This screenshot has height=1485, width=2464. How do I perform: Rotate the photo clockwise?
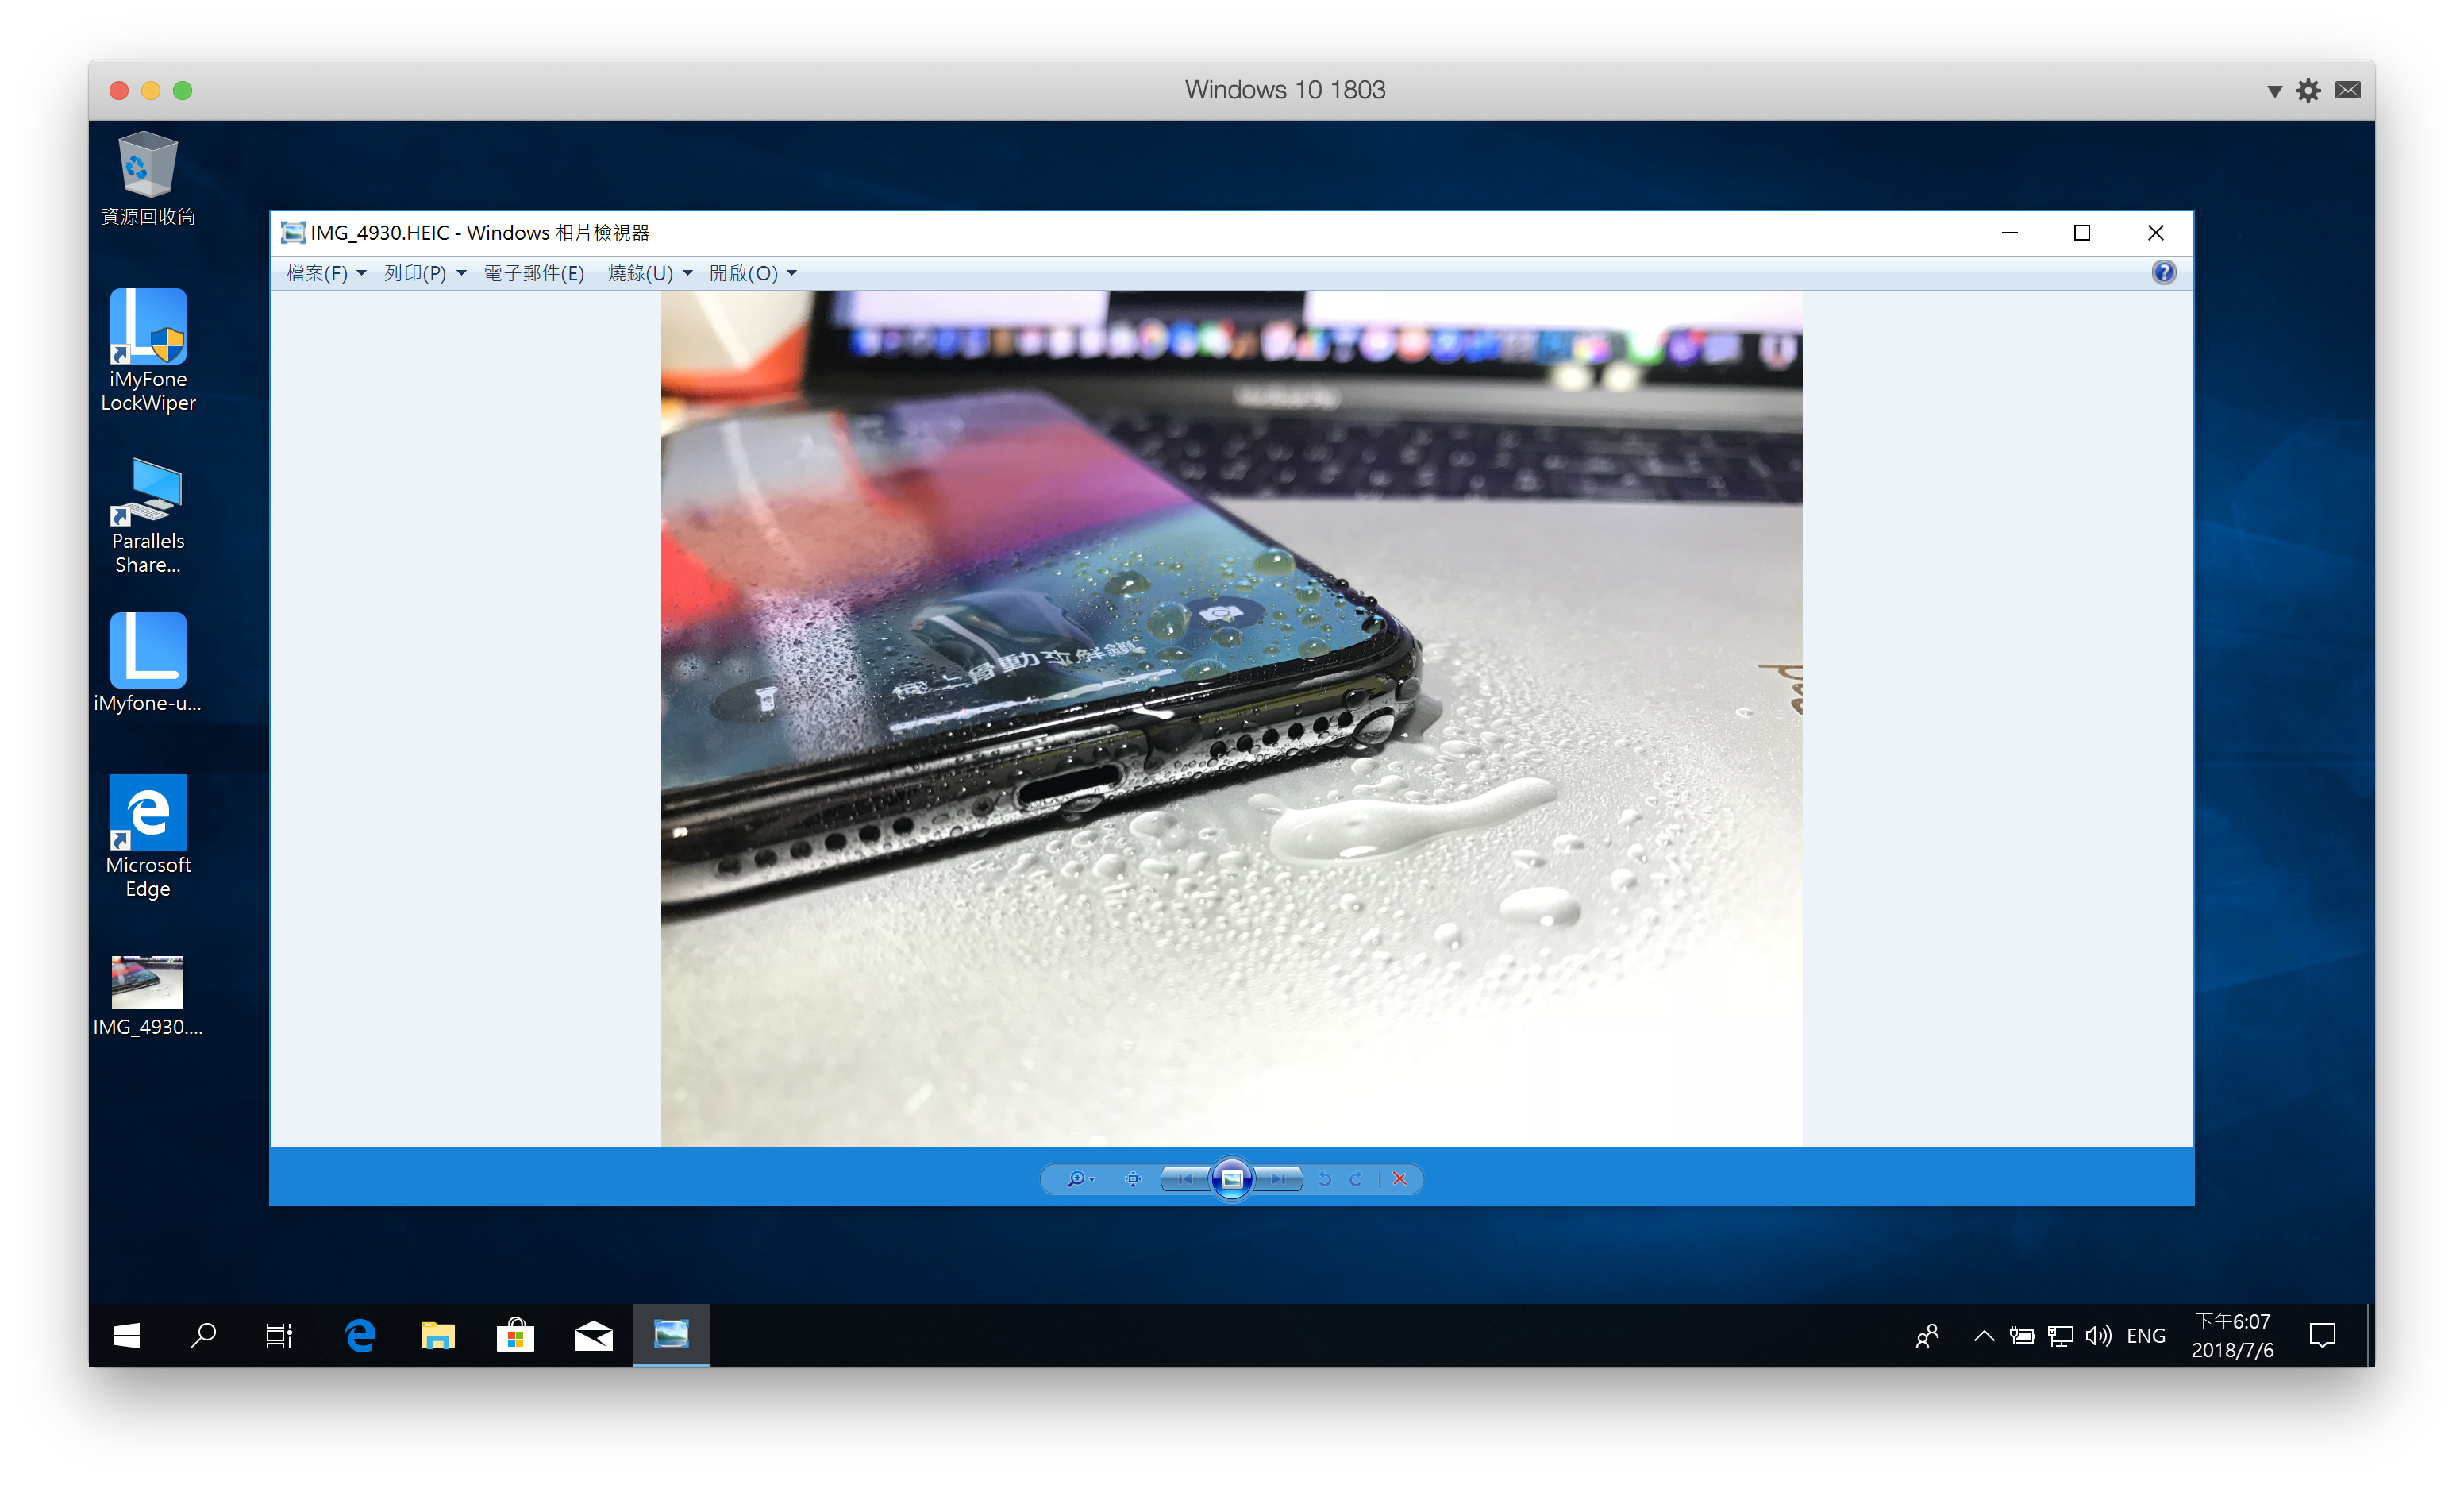click(1356, 1178)
